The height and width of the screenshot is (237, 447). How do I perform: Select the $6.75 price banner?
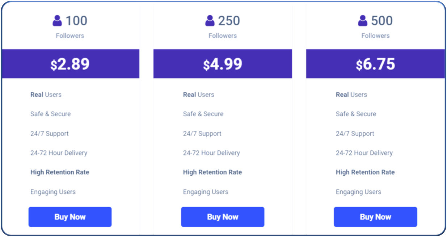click(375, 64)
